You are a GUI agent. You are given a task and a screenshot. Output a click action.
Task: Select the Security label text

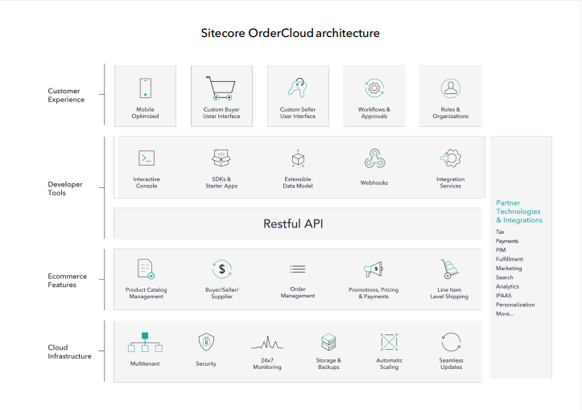206,363
